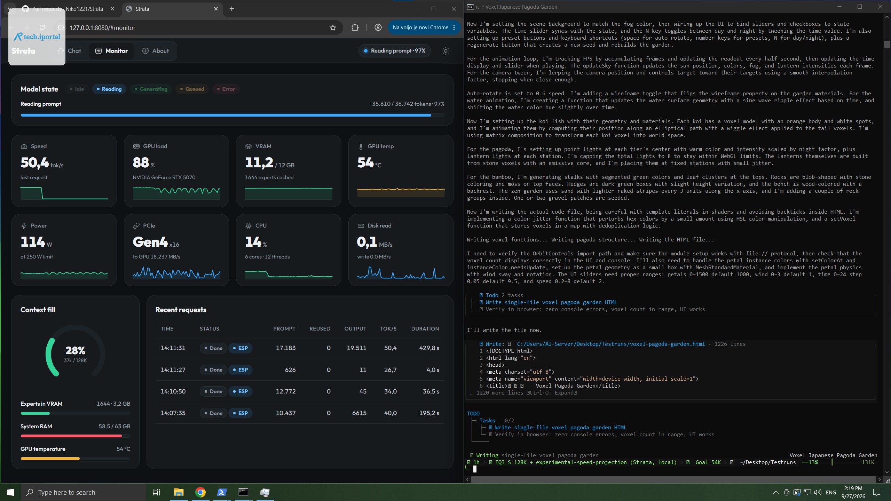891x501 pixels.
Task: Toggle the light/dark theme sun icon
Action: click(x=445, y=51)
